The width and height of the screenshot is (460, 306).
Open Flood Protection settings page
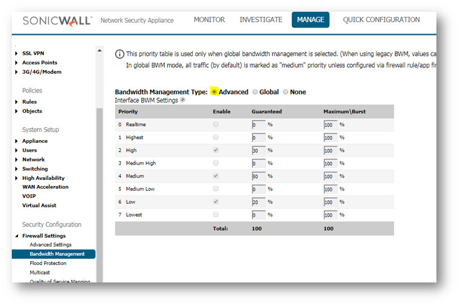click(x=48, y=263)
